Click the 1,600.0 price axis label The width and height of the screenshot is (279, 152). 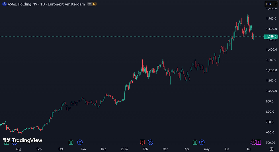click(x=271, y=29)
